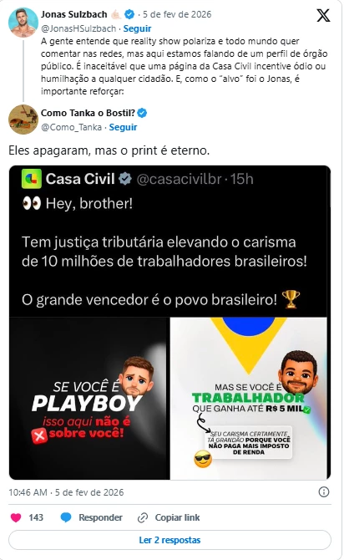
Task: Click Copiar link text
Action: coord(177,517)
